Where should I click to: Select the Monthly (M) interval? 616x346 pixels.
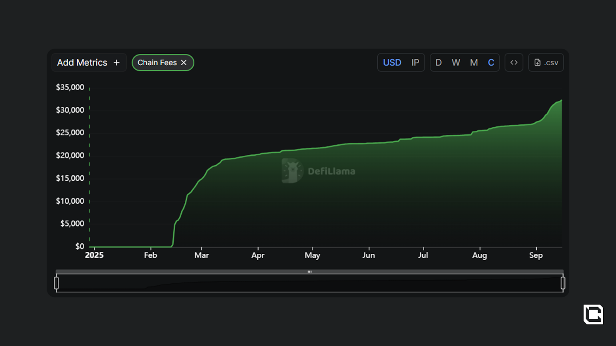(474, 63)
